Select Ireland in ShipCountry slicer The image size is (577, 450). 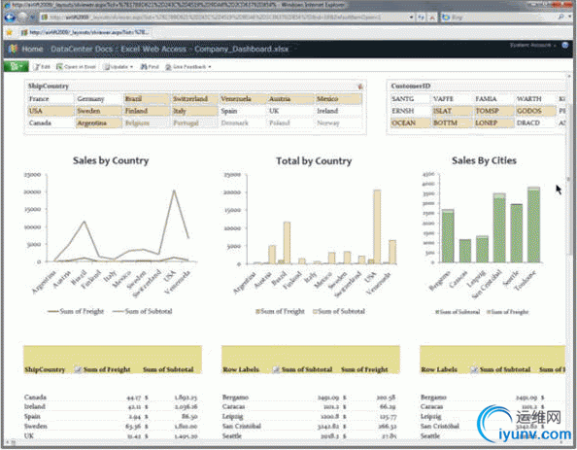coord(339,111)
